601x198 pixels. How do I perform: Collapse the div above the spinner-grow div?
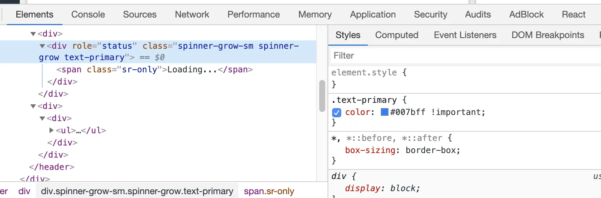(x=33, y=34)
